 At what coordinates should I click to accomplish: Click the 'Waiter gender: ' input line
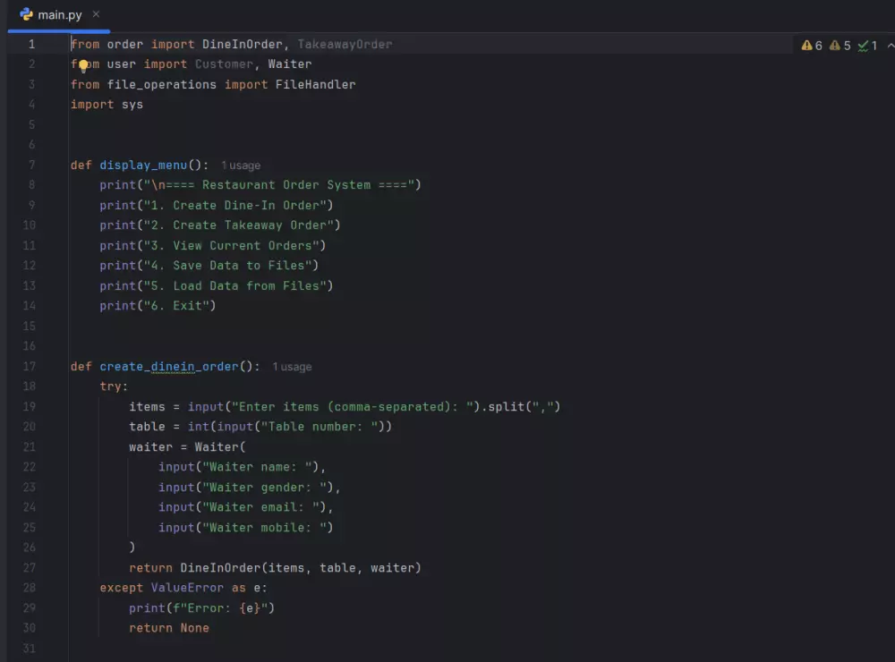(x=249, y=488)
